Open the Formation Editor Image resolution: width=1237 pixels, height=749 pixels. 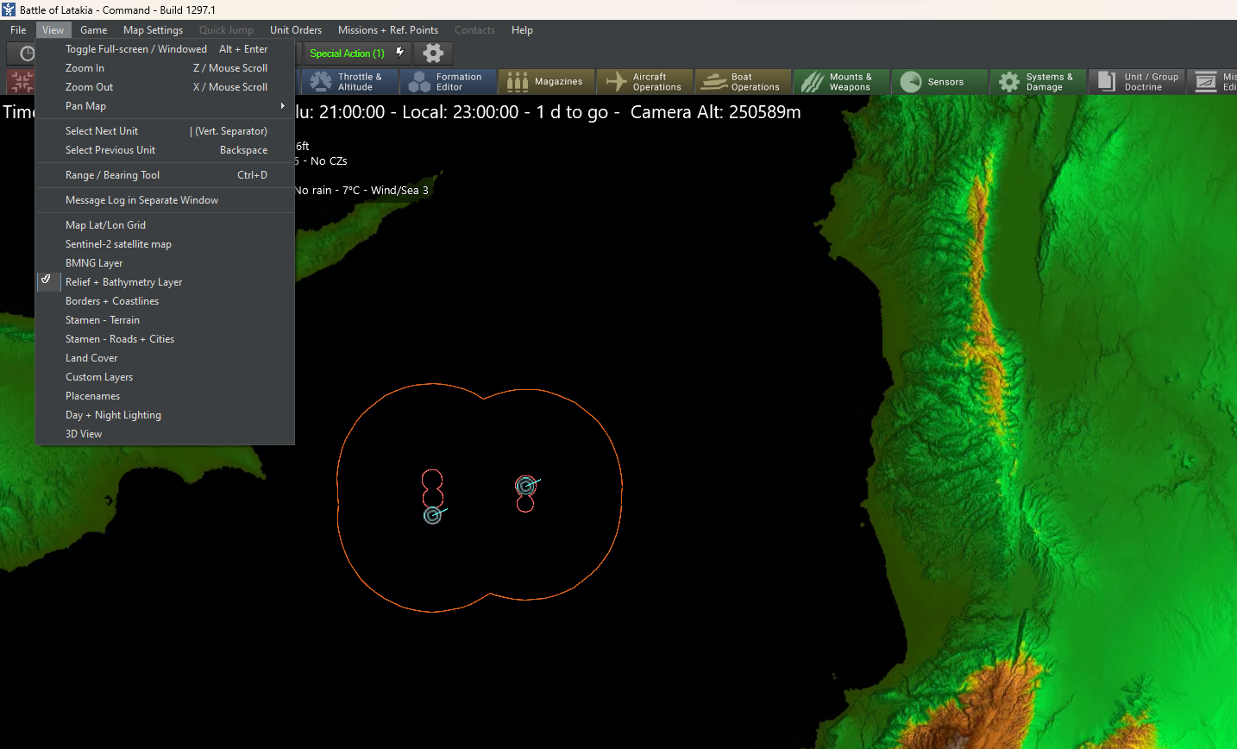(449, 82)
